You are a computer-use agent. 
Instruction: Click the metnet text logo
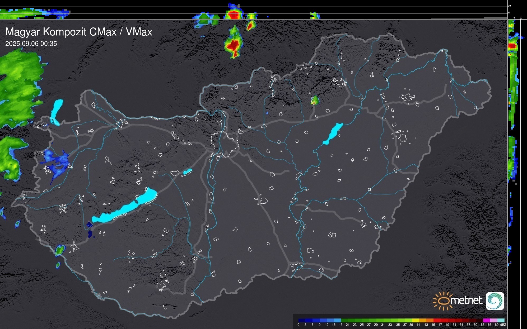tap(466, 301)
